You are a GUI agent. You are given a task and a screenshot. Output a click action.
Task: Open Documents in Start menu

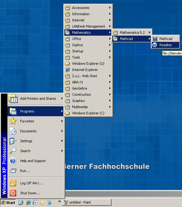coord(36,131)
